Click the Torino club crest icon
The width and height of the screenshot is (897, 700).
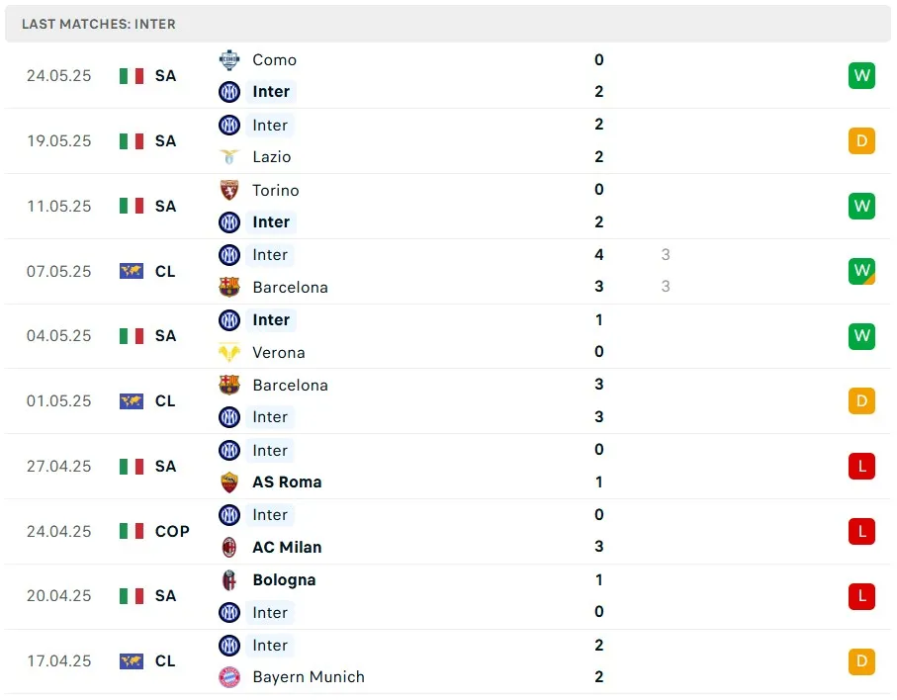click(x=229, y=190)
